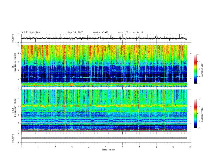Click inside the ch.2 spectrogram panel
This screenshot has width=214, height=165.
(104, 111)
